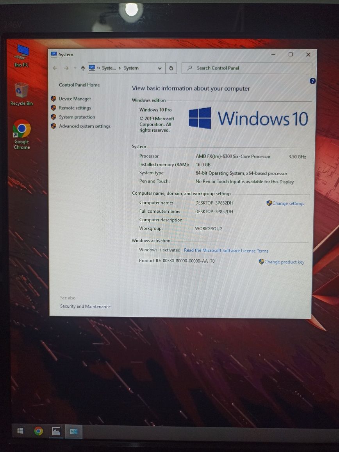Click the 'Windows 10 Pro' edition text
Screen dimensions: 339x452
pos(155,110)
